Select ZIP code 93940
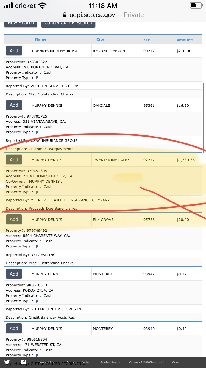Viewport: 206px width, 368px height. point(149,329)
